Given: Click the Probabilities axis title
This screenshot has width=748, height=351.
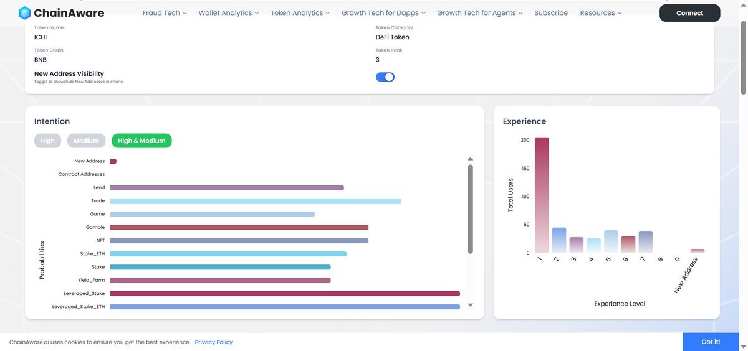Looking at the screenshot, I should [42, 261].
